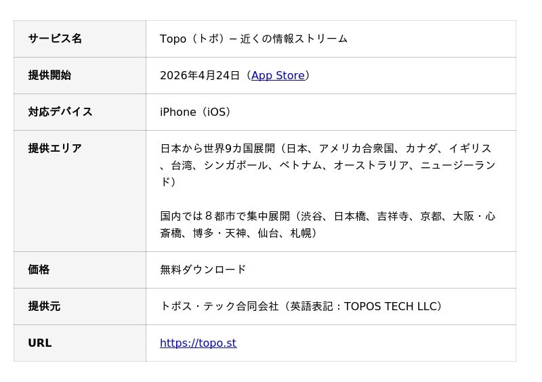Image resolution: width=542 pixels, height=382 pixels.
Task: Click the 台湾、シンガポール country list line
Action: [x=244, y=165]
